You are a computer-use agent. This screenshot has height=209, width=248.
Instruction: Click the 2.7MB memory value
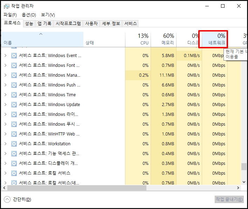pyautogui.click(x=168, y=105)
